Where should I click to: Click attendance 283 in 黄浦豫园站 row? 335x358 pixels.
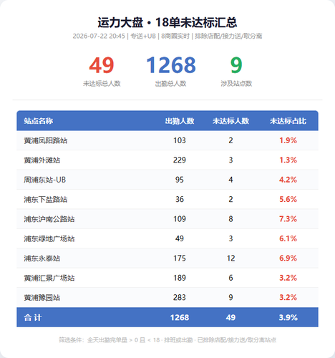(180, 297)
